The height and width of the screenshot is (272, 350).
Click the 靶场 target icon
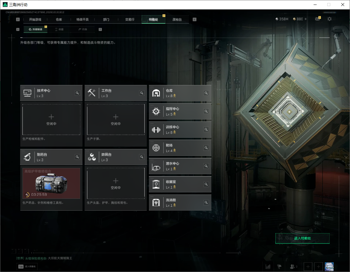coord(156,148)
